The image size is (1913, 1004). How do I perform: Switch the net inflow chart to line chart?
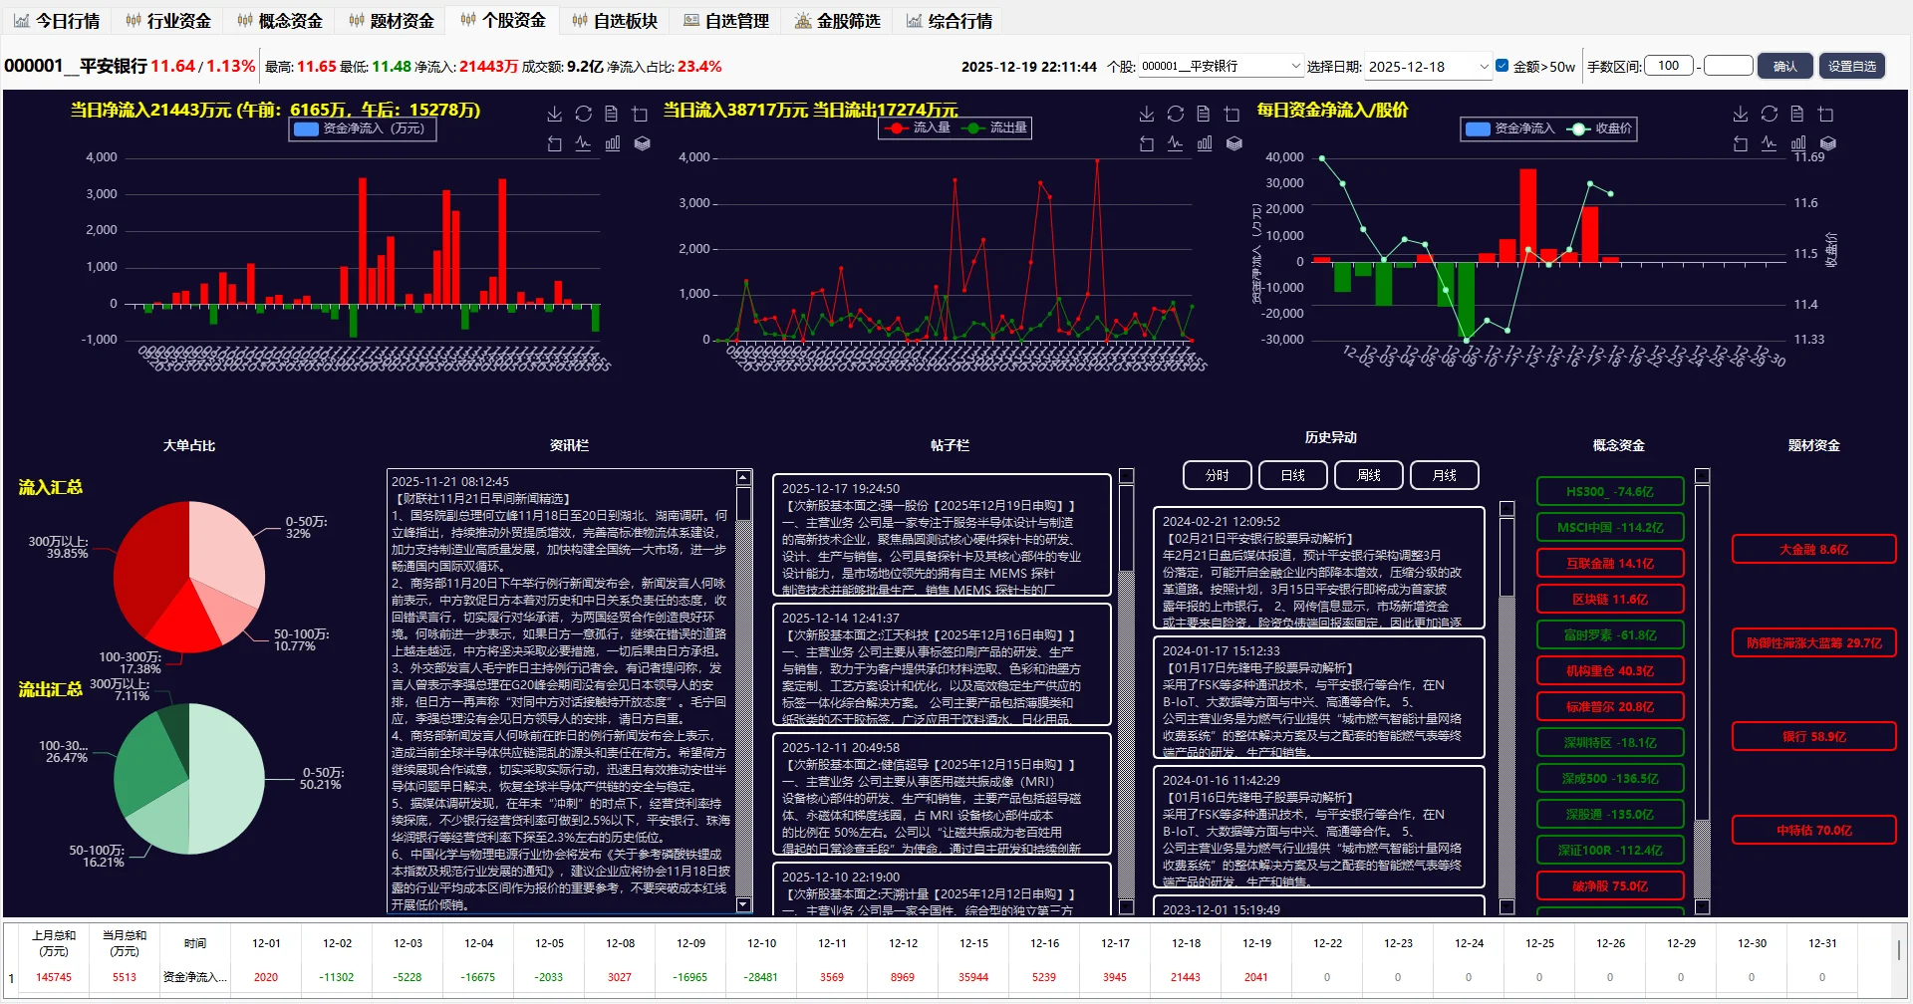click(583, 143)
